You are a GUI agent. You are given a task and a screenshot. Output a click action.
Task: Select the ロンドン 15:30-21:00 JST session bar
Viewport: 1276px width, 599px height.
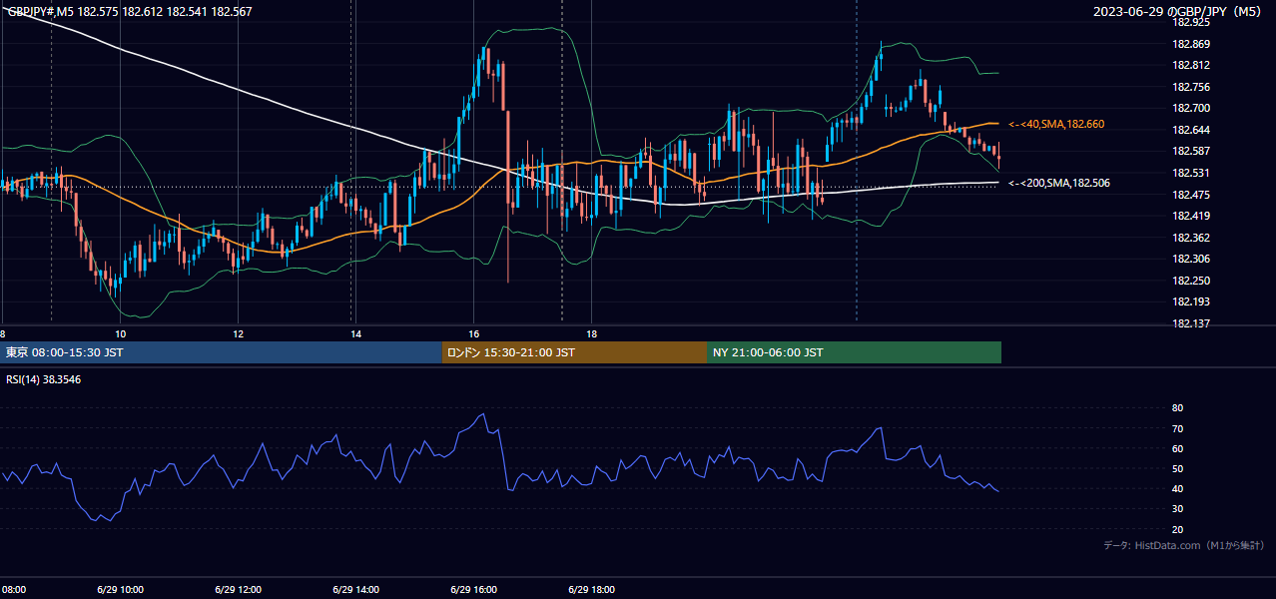(x=574, y=352)
